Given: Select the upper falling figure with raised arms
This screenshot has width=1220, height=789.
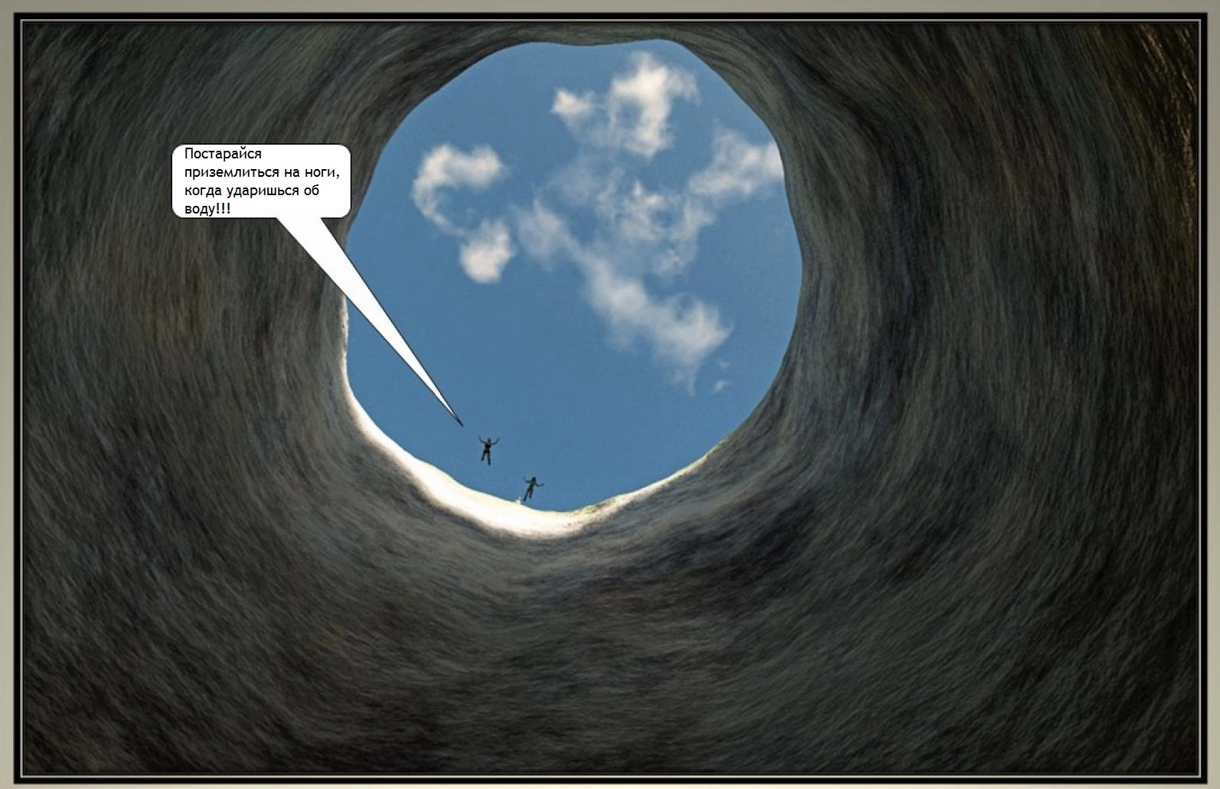Looking at the screenshot, I should [x=487, y=448].
